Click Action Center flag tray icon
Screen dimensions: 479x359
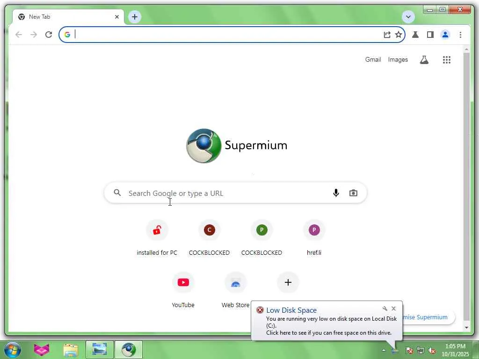click(409, 351)
